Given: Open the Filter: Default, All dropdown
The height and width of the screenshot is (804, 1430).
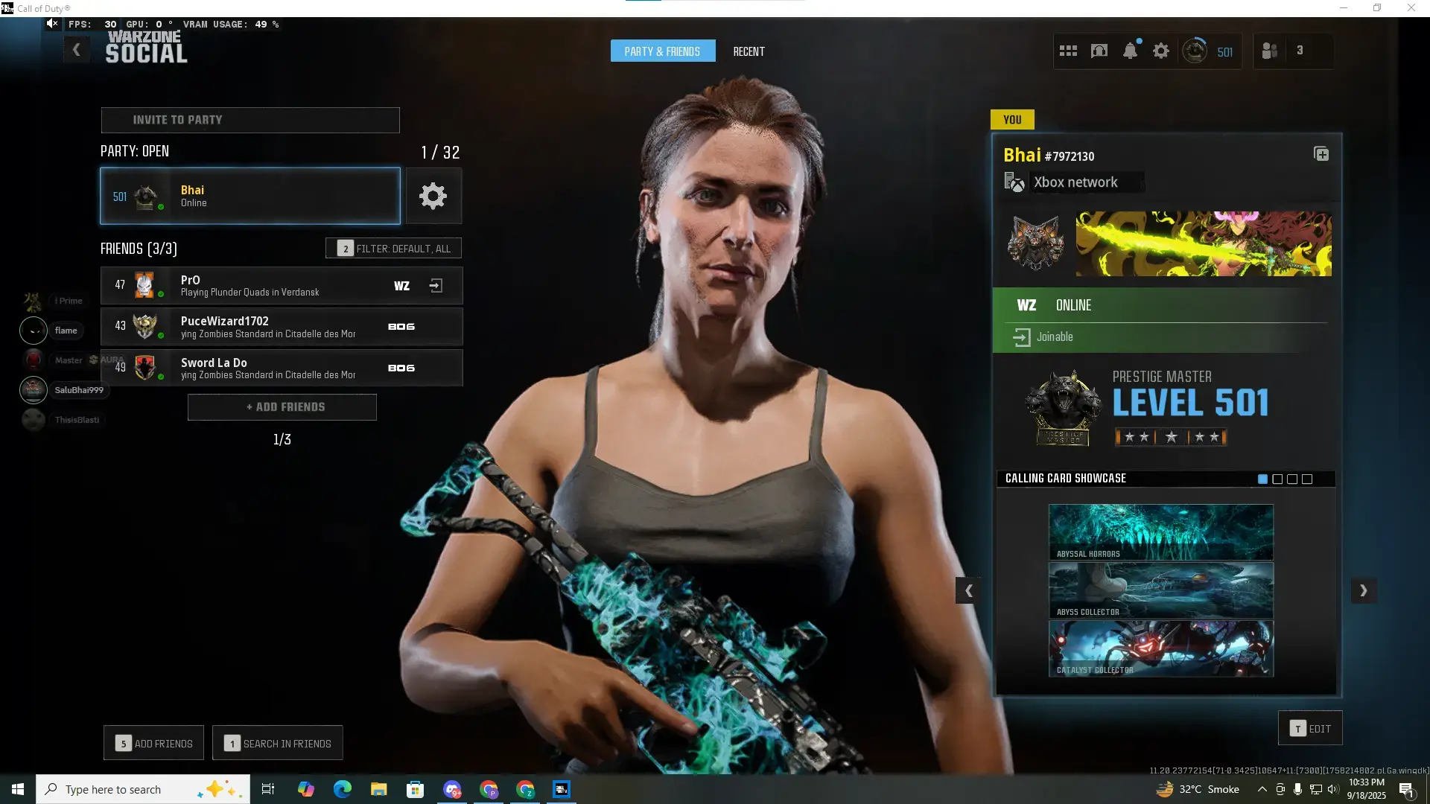Looking at the screenshot, I should [x=393, y=249].
